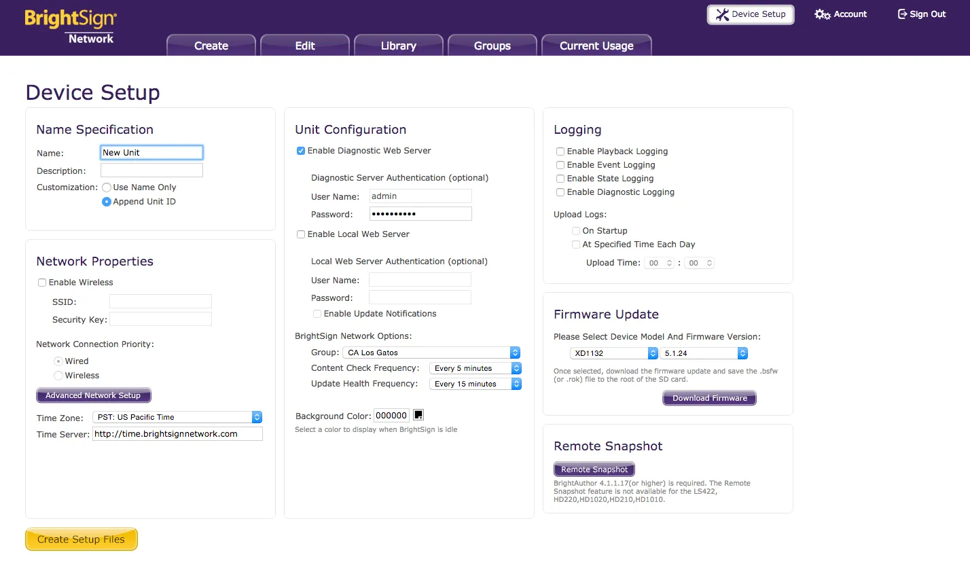This screenshot has height=576, width=970.
Task: Select the Append Unit ID option
Action: pyautogui.click(x=107, y=202)
